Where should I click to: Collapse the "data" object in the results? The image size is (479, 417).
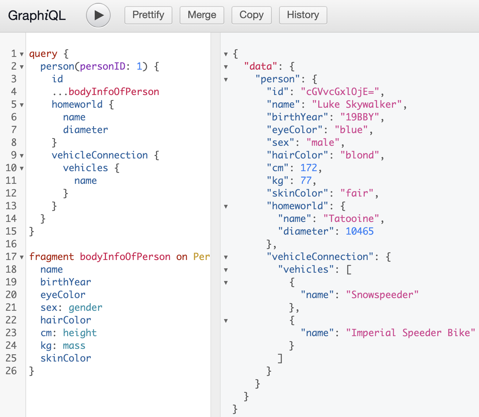coord(226,67)
